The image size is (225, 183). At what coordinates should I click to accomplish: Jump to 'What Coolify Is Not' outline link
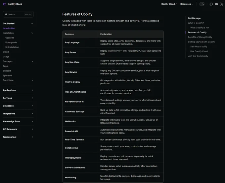click(200, 28)
